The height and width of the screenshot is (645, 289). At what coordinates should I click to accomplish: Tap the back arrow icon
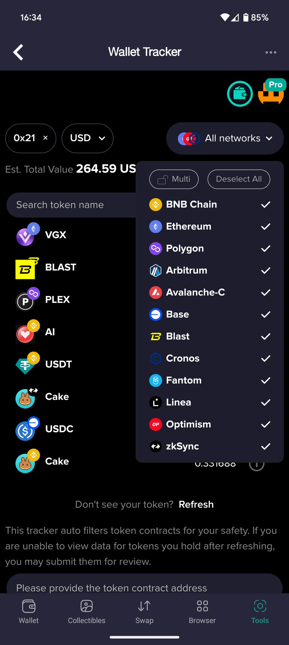(x=18, y=52)
